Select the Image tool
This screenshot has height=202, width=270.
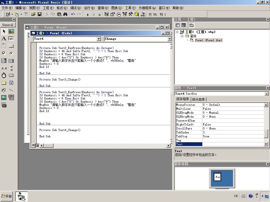(4, 98)
